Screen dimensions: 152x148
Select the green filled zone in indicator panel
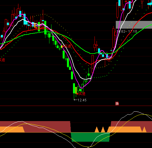tap(91, 137)
